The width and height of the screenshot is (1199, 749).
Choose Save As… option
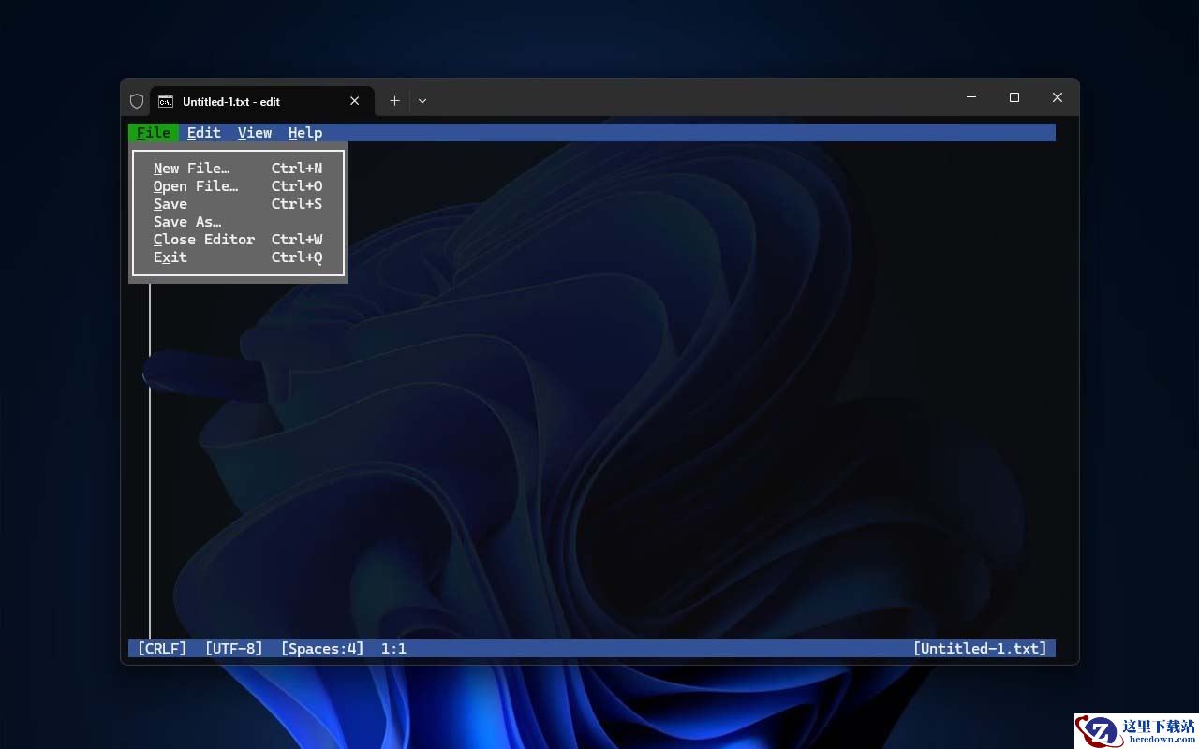[187, 222]
